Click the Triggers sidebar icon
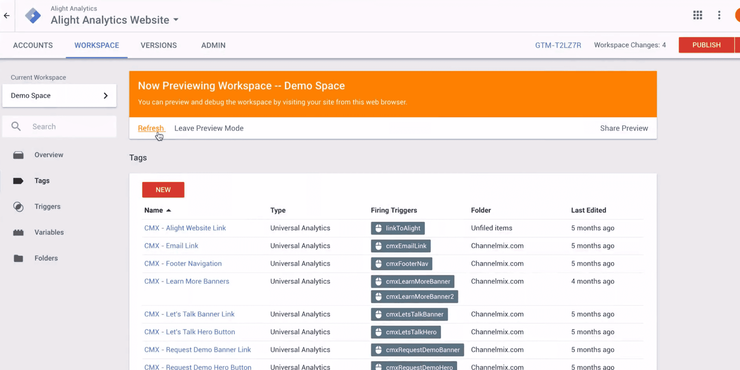The width and height of the screenshot is (740, 370). pyautogui.click(x=18, y=207)
